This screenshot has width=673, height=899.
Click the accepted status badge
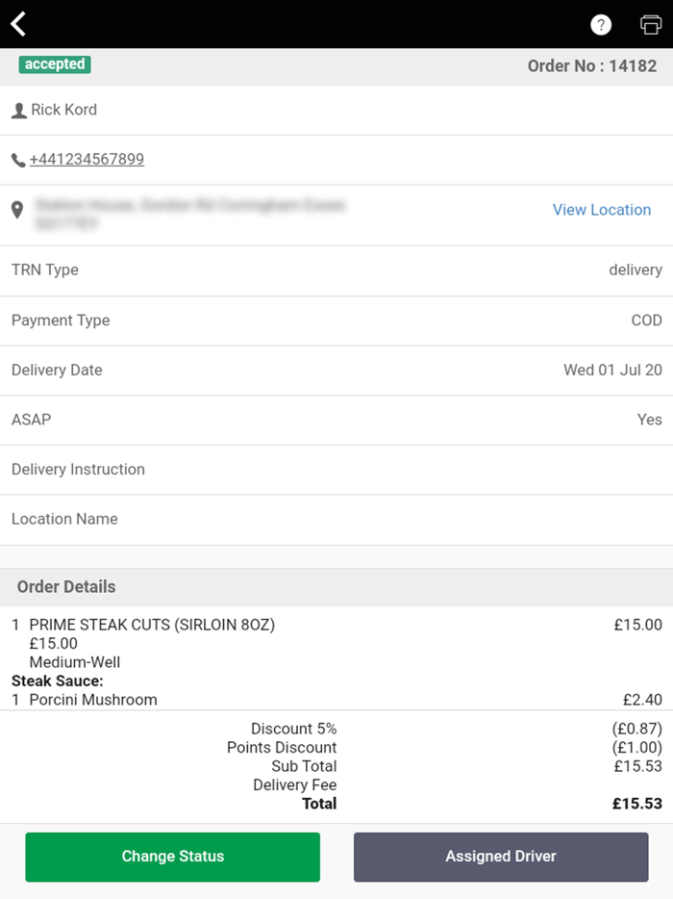click(x=55, y=64)
